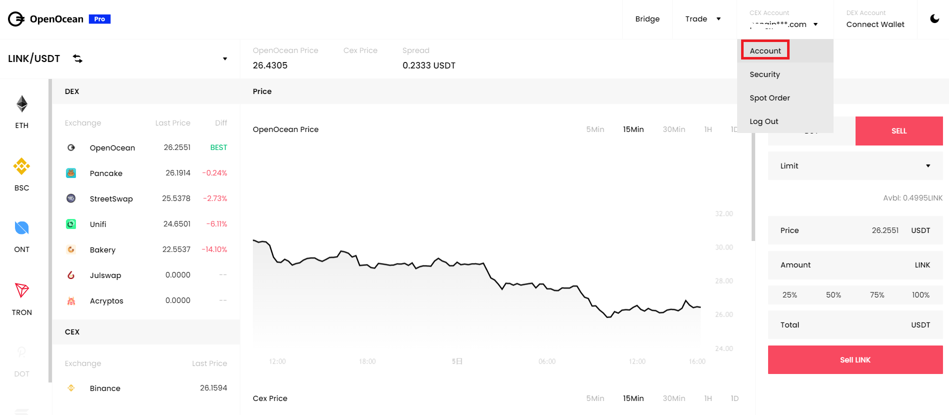Click the BEST label for OpenOcean
Image resolution: width=949 pixels, height=415 pixels.
[x=218, y=147]
